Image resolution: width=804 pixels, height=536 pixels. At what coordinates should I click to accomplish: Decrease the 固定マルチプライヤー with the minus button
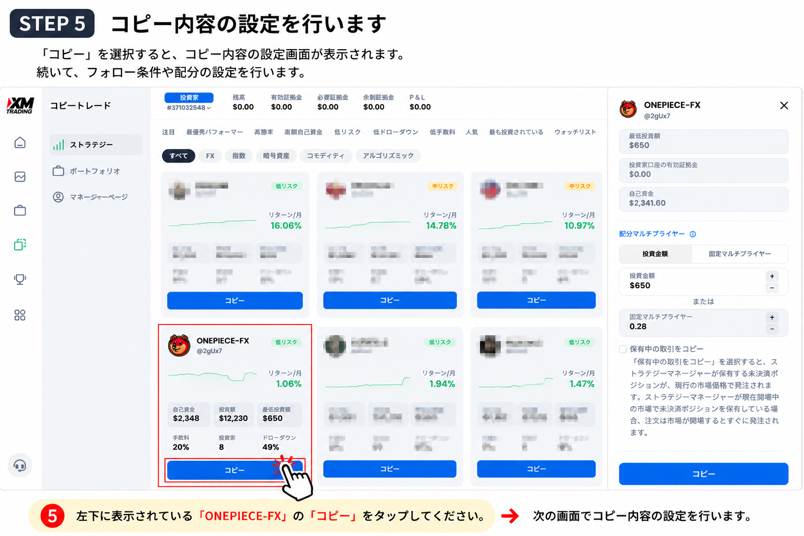pyautogui.click(x=772, y=329)
